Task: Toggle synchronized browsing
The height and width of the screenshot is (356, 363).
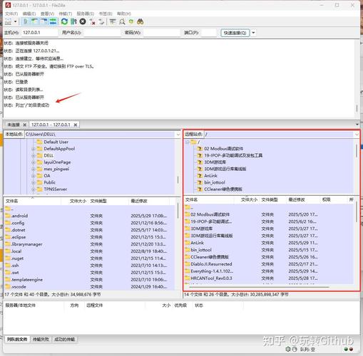Action: pos(131,22)
